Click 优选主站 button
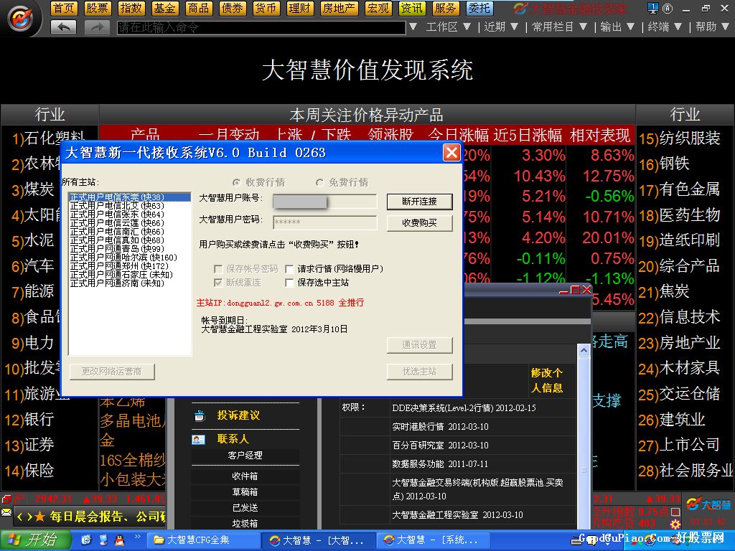735x551 pixels. [x=419, y=372]
